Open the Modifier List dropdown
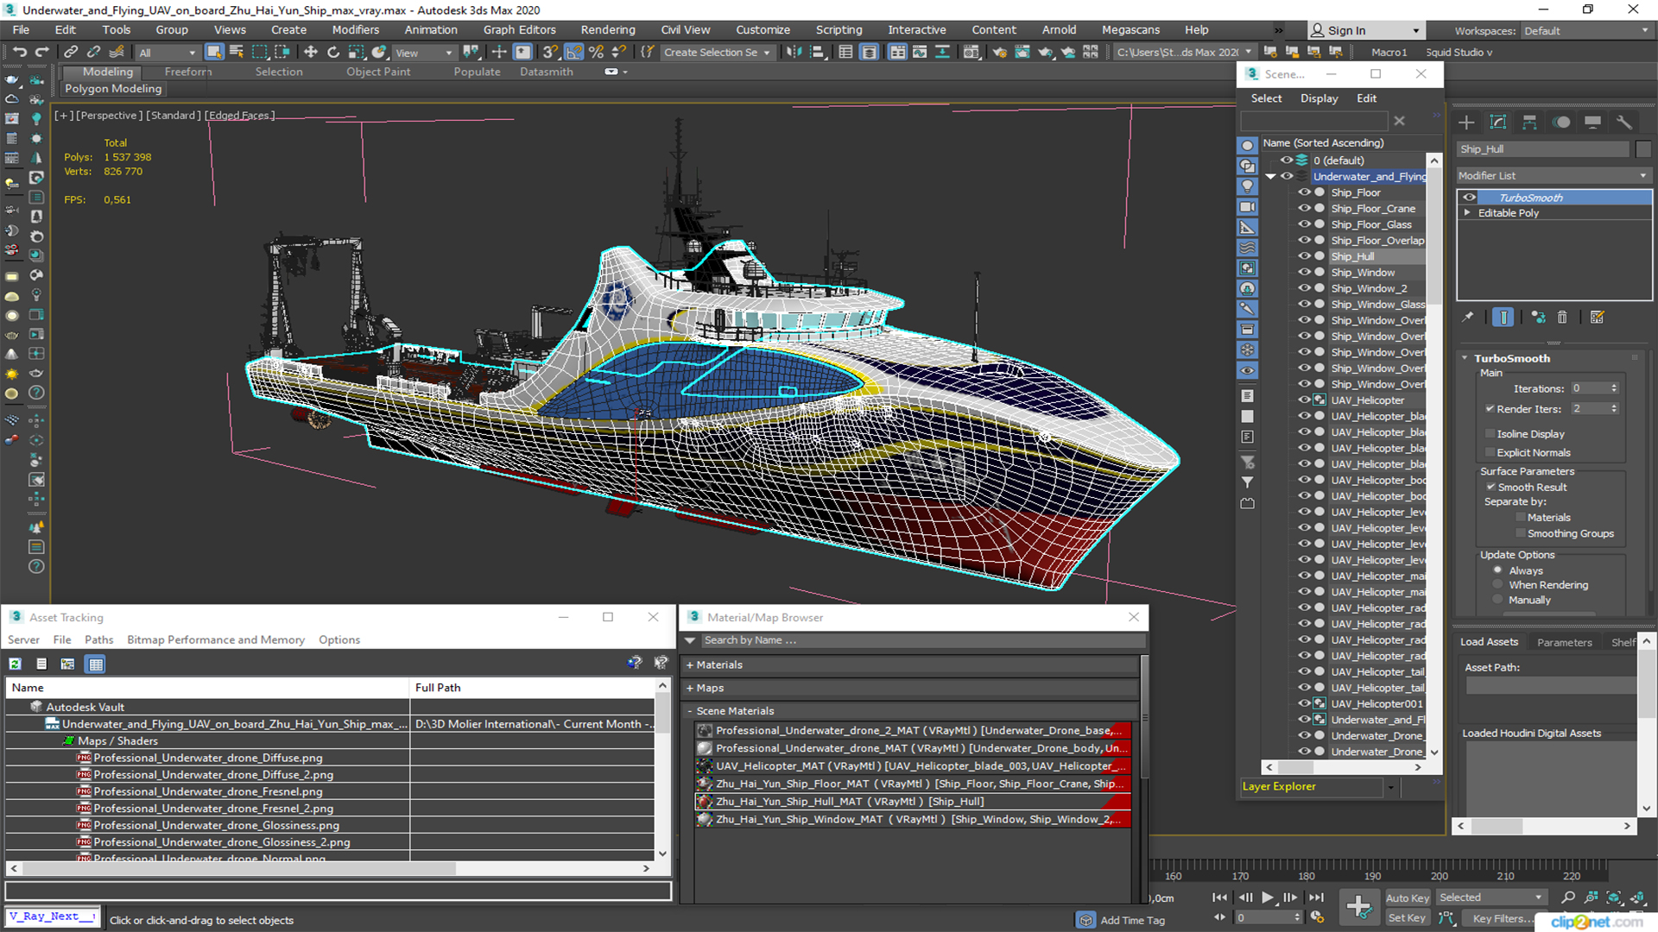 [1554, 175]
